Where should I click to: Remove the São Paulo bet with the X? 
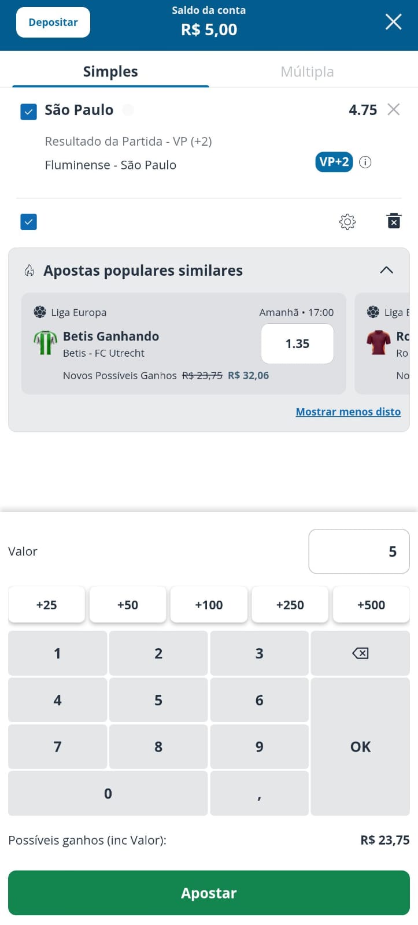[x=394, y=109]
